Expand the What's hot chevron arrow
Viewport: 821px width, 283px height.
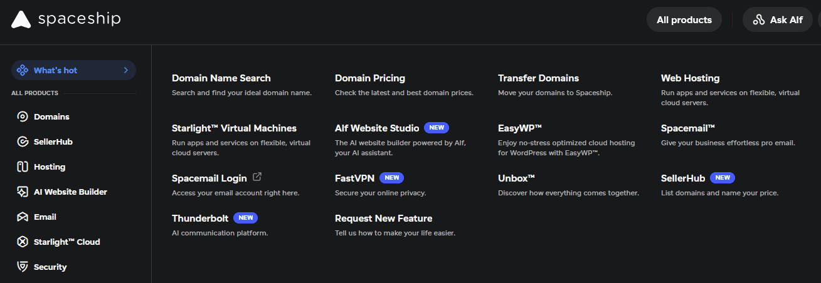point(126,70)
